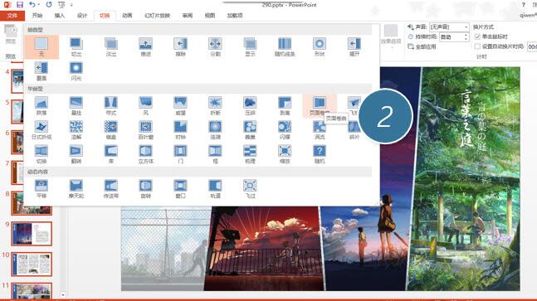Select slide 10 thumbnail
The height and width of the screenshot is (301, 537).
32,264
